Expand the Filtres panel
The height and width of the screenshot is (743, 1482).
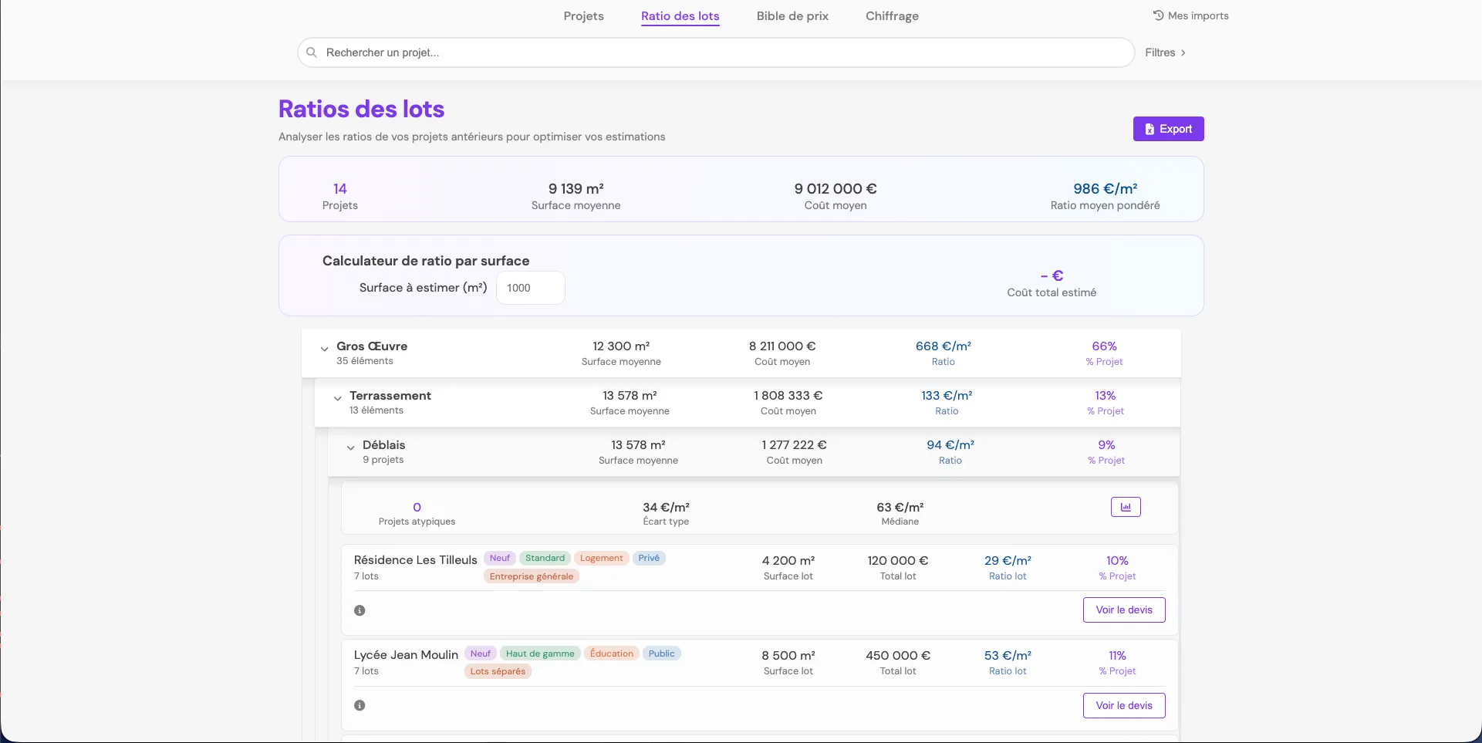[x=1165, y=52]
